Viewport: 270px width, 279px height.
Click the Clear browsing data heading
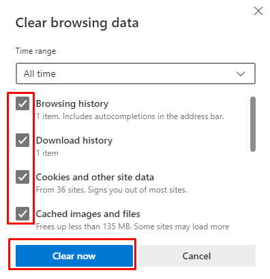(x=77, y=23)
